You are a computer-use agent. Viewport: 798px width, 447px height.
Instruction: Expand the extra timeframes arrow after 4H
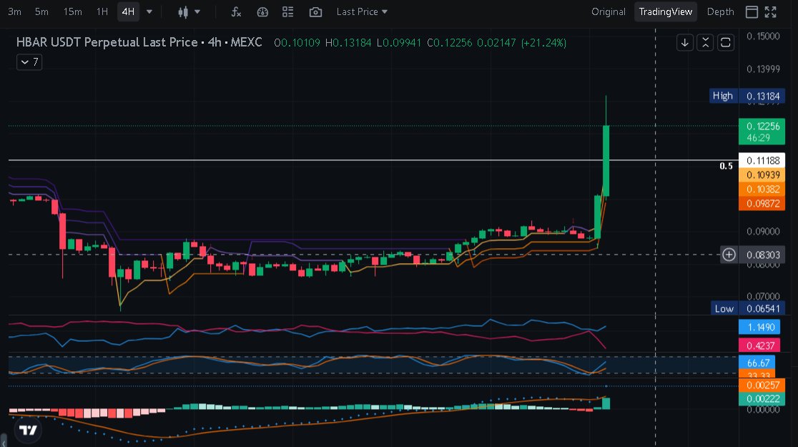click(x=149, y=11)
